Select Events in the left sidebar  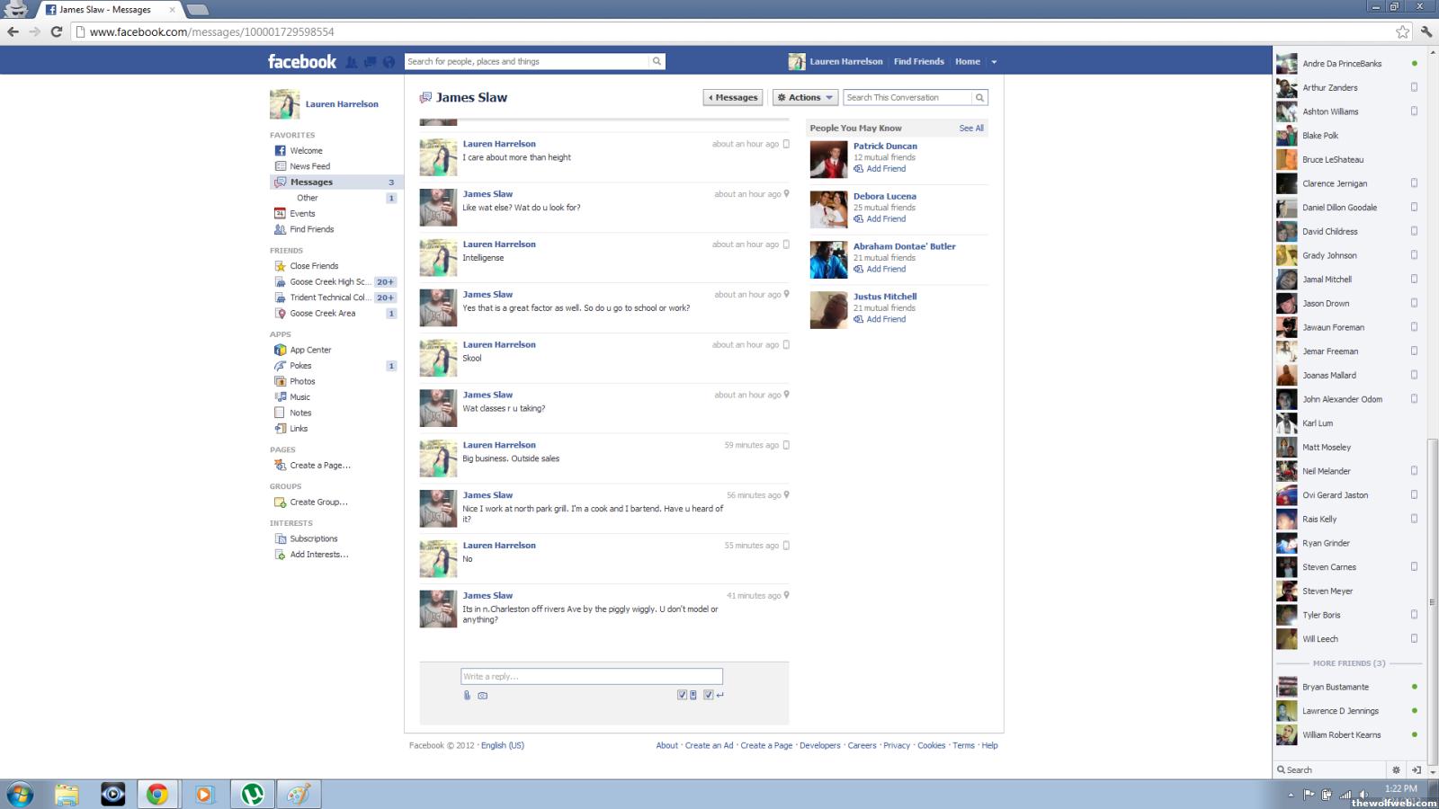point(302,214)
